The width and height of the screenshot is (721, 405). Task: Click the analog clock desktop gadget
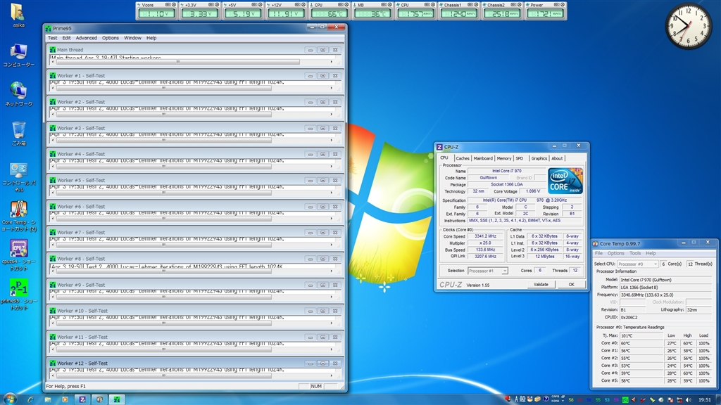pyautogui.click(x=688, y=26)
